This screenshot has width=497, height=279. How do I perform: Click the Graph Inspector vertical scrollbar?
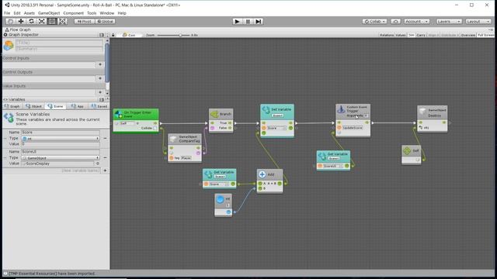107,64
